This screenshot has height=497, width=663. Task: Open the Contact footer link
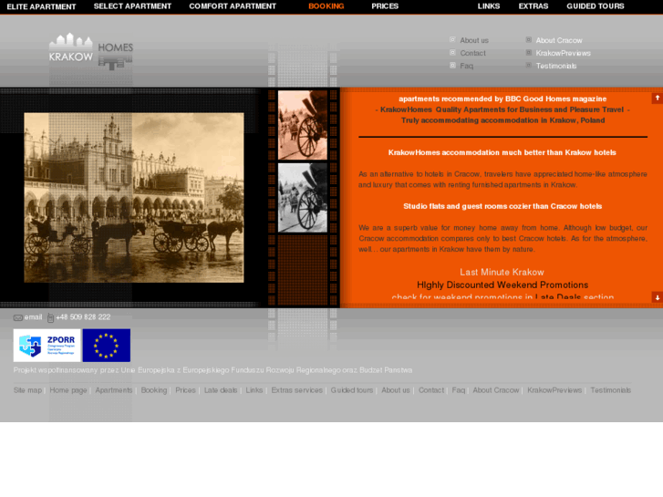pos(431,390)
